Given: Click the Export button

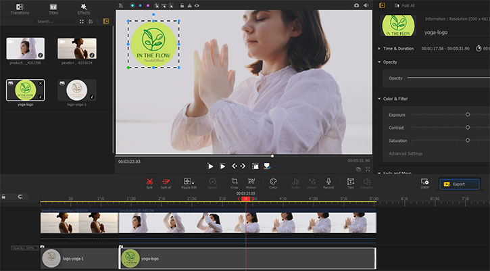Looking at the screenshot, I should point(460,184).
